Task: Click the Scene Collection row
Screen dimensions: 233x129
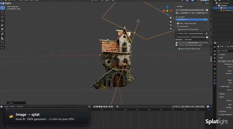Action: tap(223, 3)
